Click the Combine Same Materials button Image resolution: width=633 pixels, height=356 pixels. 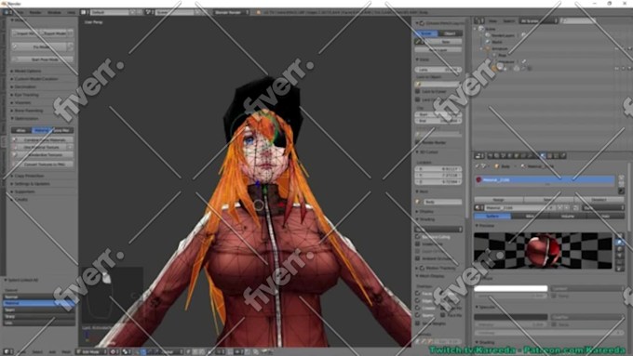click(x=43, y=139)
